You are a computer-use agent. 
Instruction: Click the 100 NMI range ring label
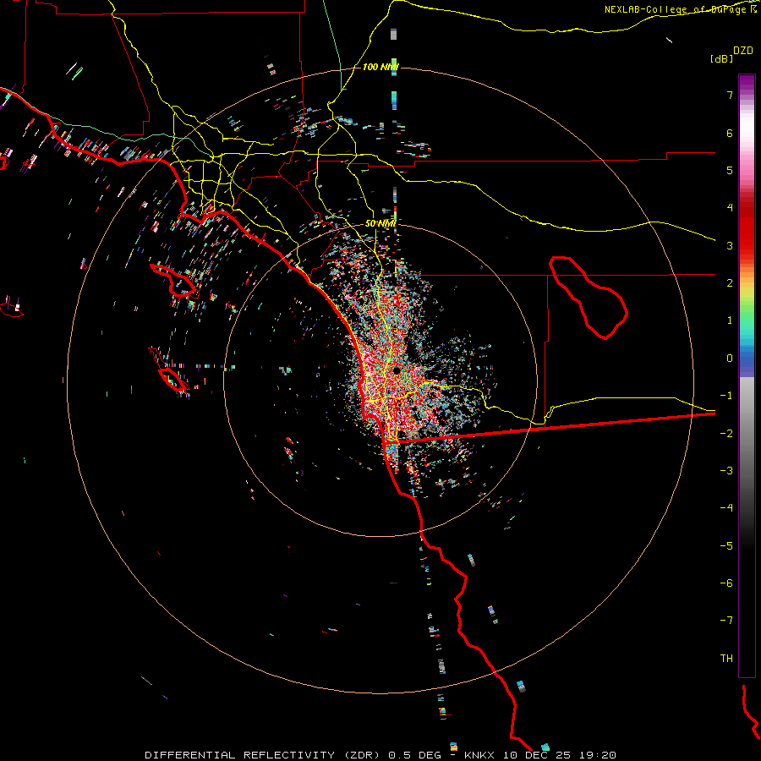coord(380,67)
